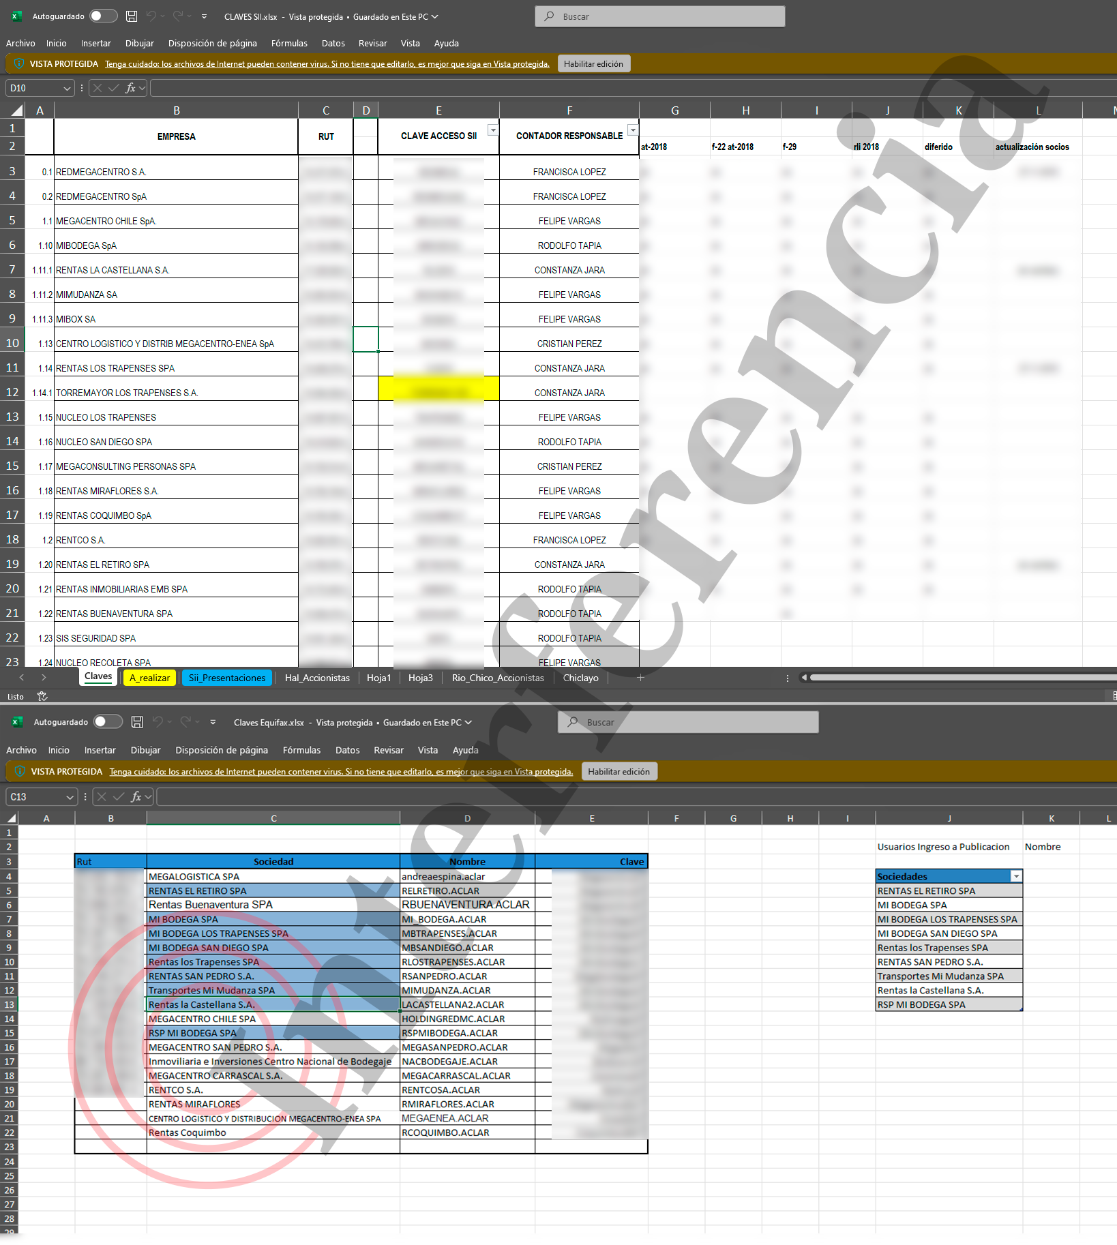Click Habilitar edición in CLAVES SII window

(593, 63)
